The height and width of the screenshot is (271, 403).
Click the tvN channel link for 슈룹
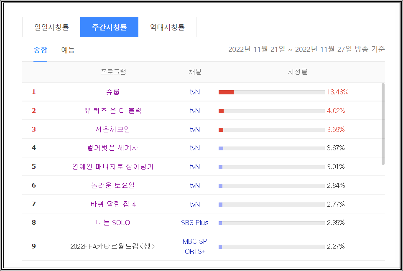tap(194, 92)
